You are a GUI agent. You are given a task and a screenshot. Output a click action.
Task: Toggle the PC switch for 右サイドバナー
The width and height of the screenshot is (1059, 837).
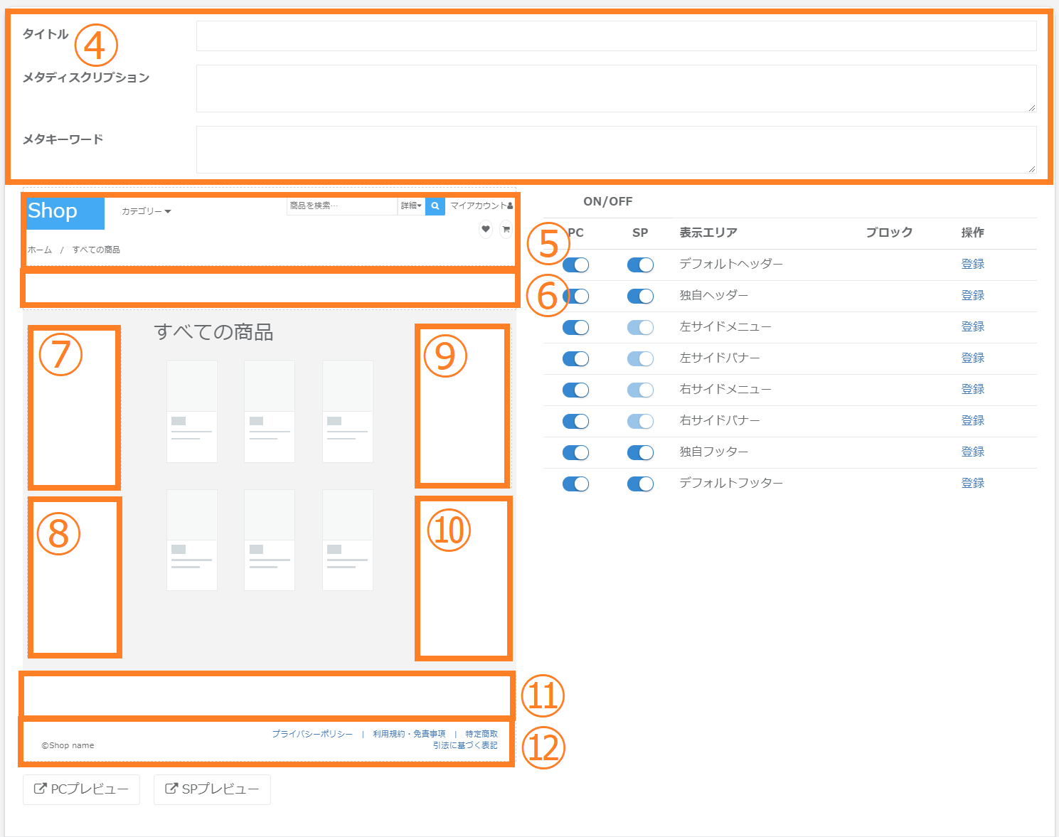coord(575,421)
